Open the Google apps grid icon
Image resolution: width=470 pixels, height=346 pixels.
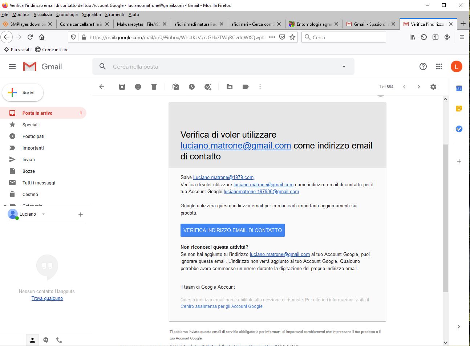click(x=439, y=66)
